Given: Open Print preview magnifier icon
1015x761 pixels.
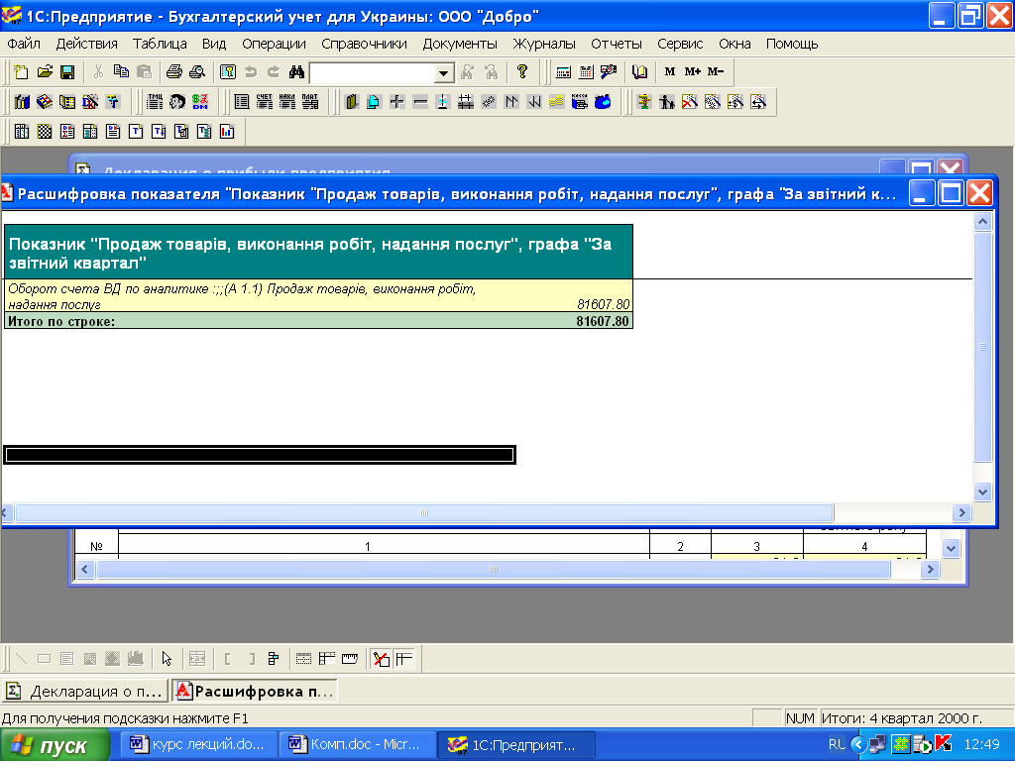Looking at the screenshot, I should pos(197,71).
